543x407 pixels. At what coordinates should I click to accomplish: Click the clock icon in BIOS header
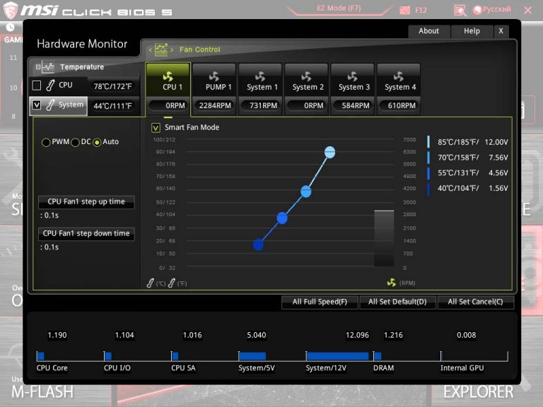[10, 28]
